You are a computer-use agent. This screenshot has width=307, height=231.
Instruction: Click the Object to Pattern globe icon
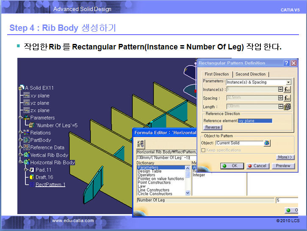click(267, 143)
